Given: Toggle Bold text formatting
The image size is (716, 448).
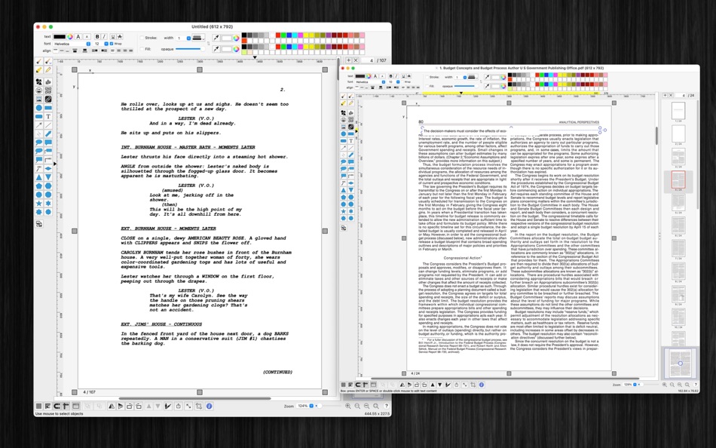Looking at the screenshot, I should [97, 36].
